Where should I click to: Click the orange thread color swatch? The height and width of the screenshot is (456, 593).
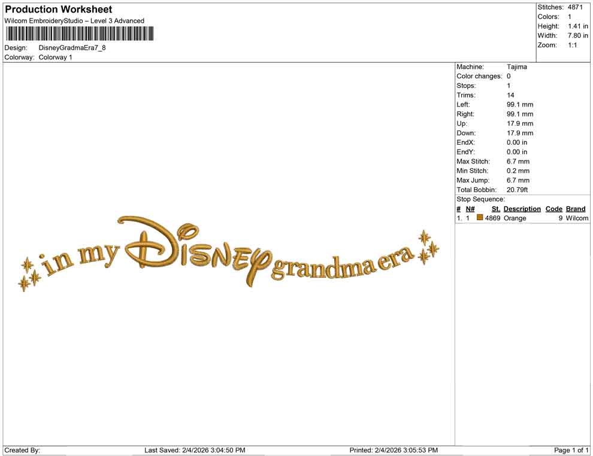(479, 218)
